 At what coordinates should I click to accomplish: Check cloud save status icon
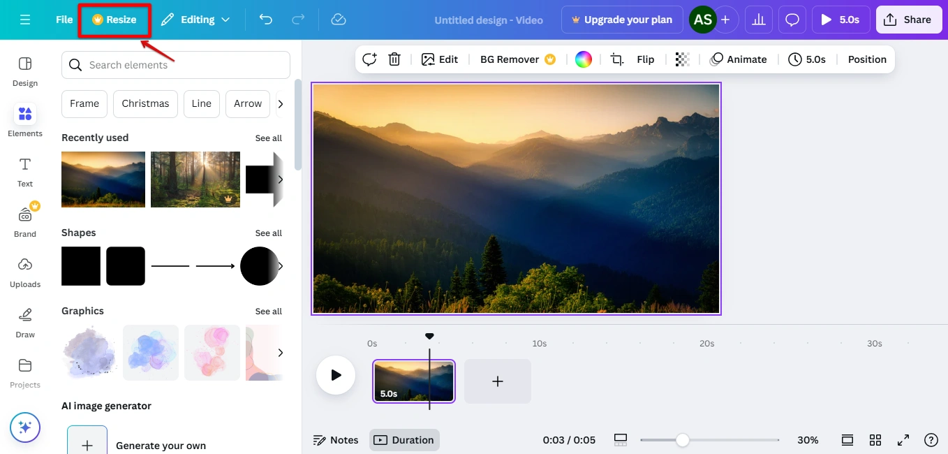point(339,20)
